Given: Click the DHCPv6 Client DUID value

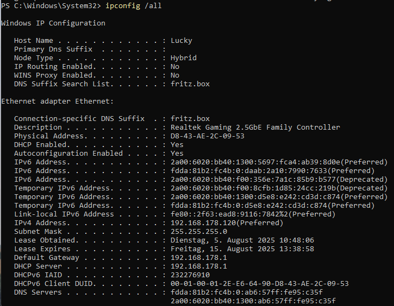Looking at the screenshot, I should point(260,284).
